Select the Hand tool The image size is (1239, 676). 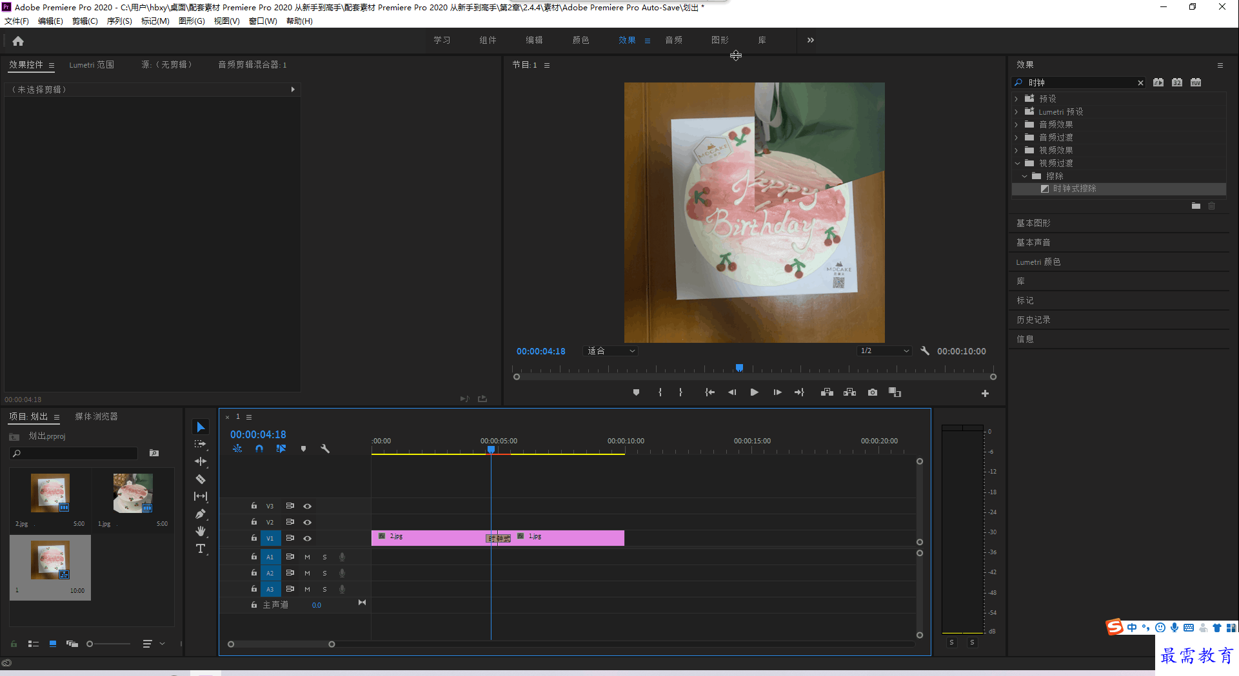[201, 531]
